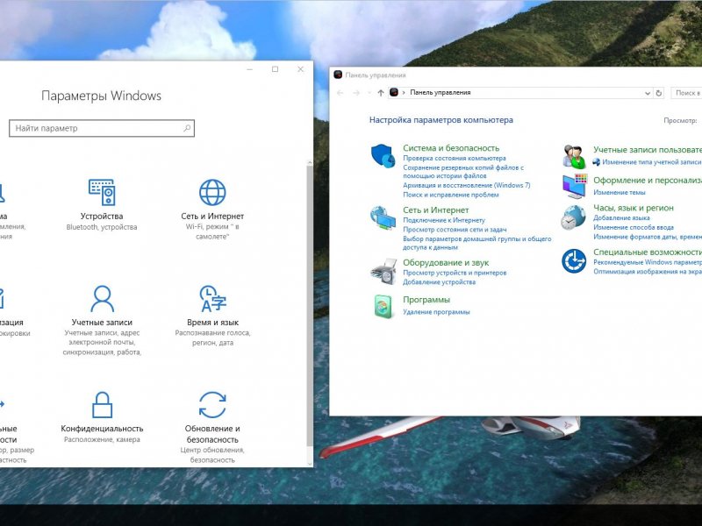The width and height of the screenshot is (702, 526).
Task: Click the Control Panel icon in the address bar
Action: pyautogui.click(x=394, y=92)
